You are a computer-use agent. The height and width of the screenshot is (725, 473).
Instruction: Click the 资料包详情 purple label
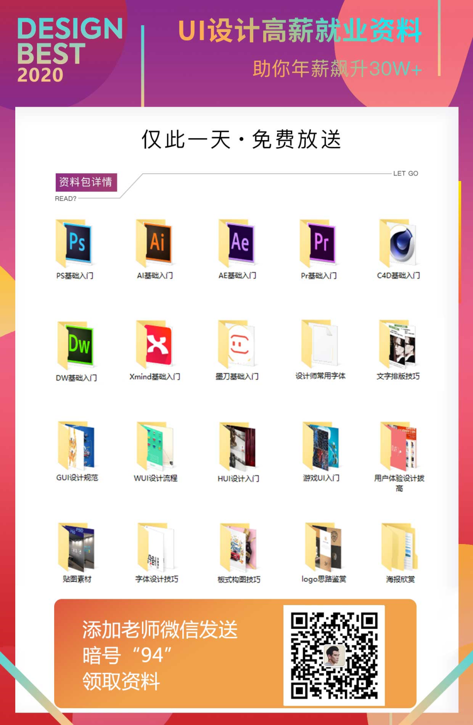(86, 182)
